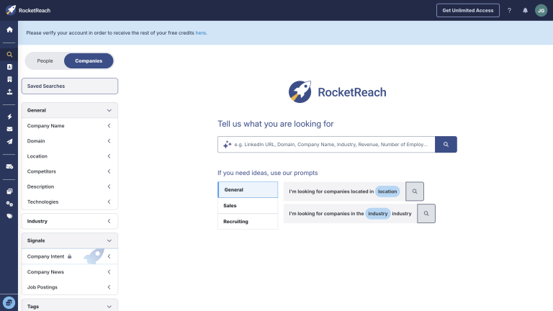
Task: Expand the Company Intent filter
Action: [x=69, y=256]
